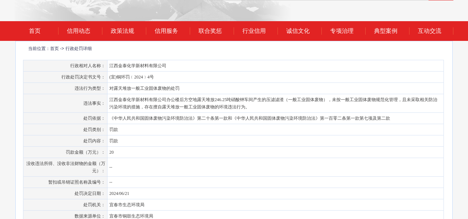Select company name 江西金泰化学新材料有限公司
Screen dimensions: 468x219
coord(138,66)
